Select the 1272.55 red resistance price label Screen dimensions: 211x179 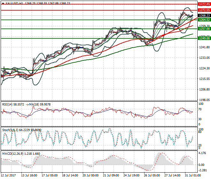point(204,10)
